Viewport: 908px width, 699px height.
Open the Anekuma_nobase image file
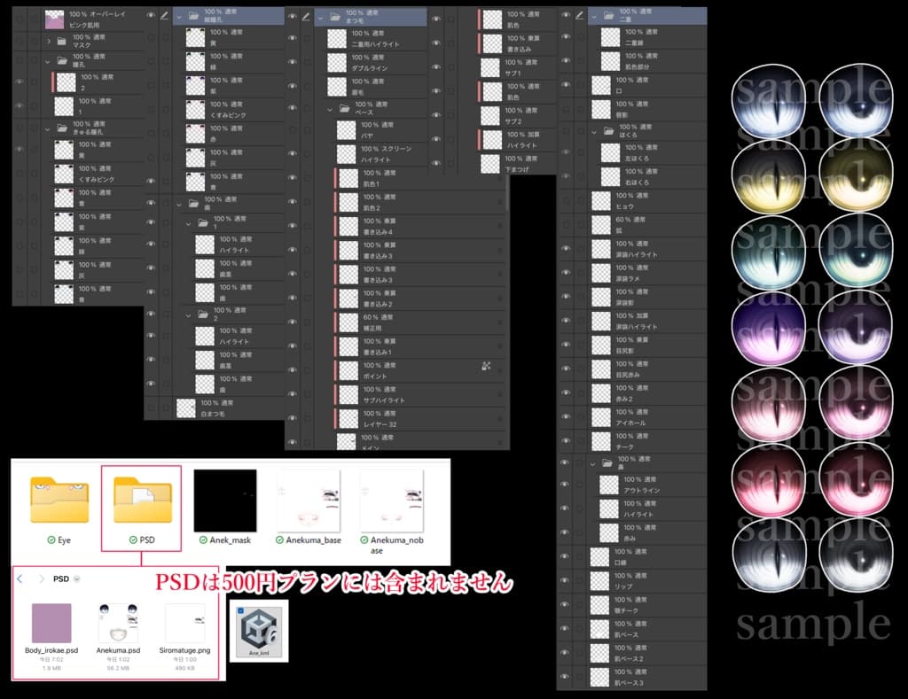click(x=392, y=500)
